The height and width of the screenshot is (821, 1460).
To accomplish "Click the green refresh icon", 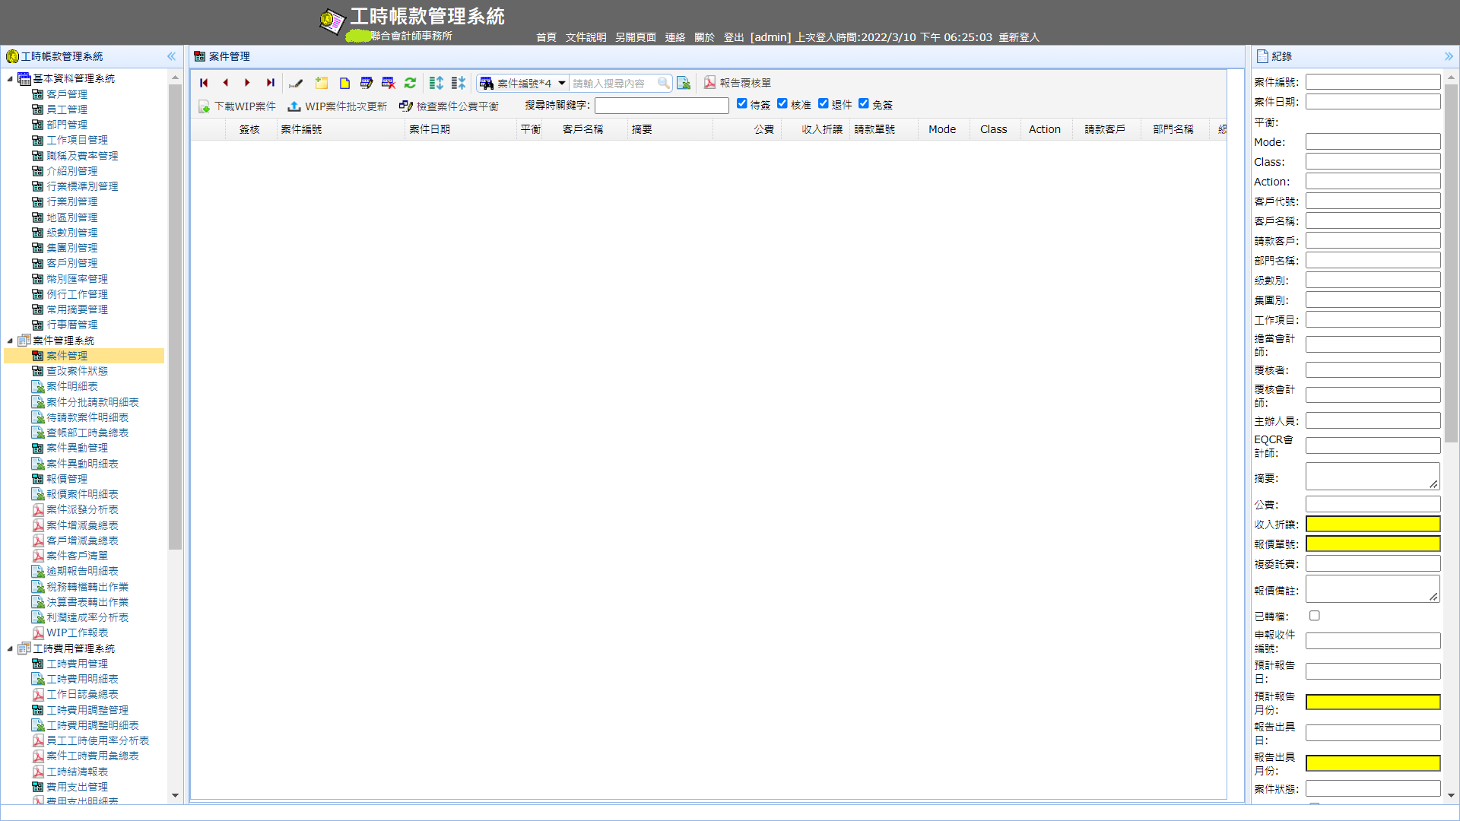I will tap(410, 83).
